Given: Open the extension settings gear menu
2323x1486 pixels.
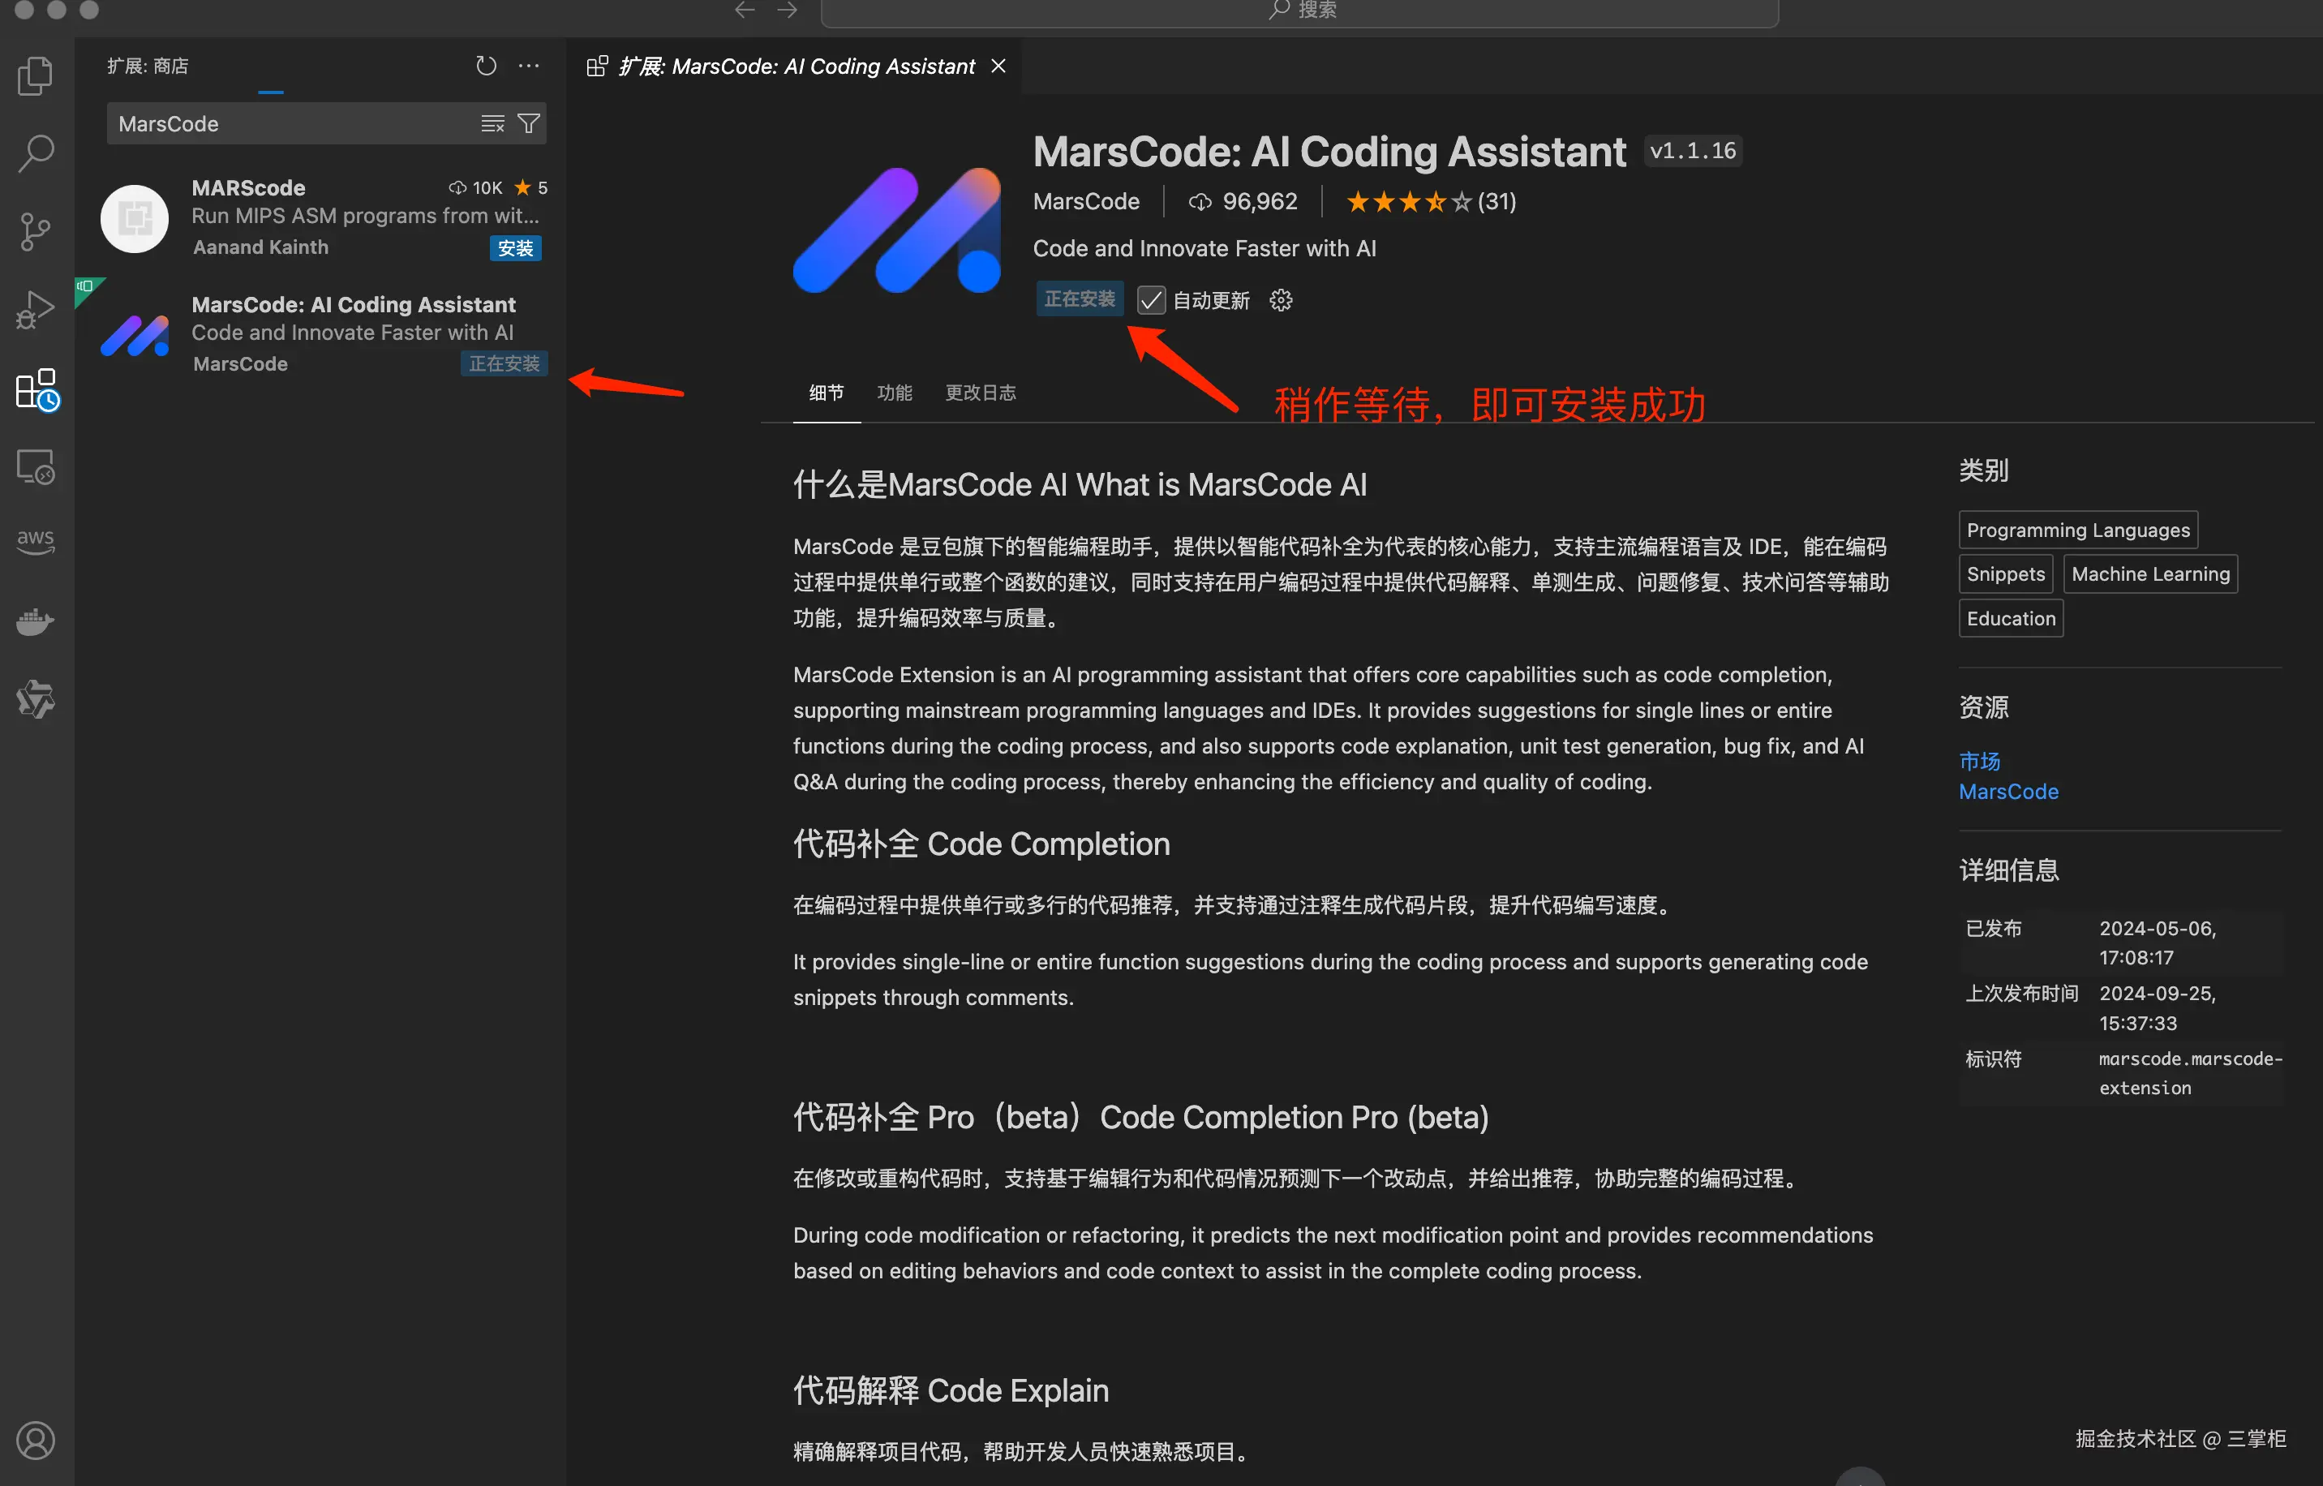Looking at the screenshot, I should [x=1280, y=300].
